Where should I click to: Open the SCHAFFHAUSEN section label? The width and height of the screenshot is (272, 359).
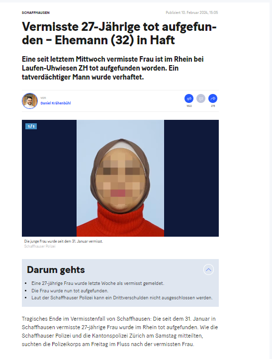click(x=36, y=12)
